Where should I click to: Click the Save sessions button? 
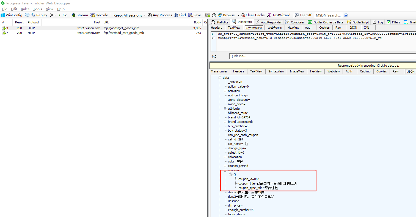tap(195, 15)
